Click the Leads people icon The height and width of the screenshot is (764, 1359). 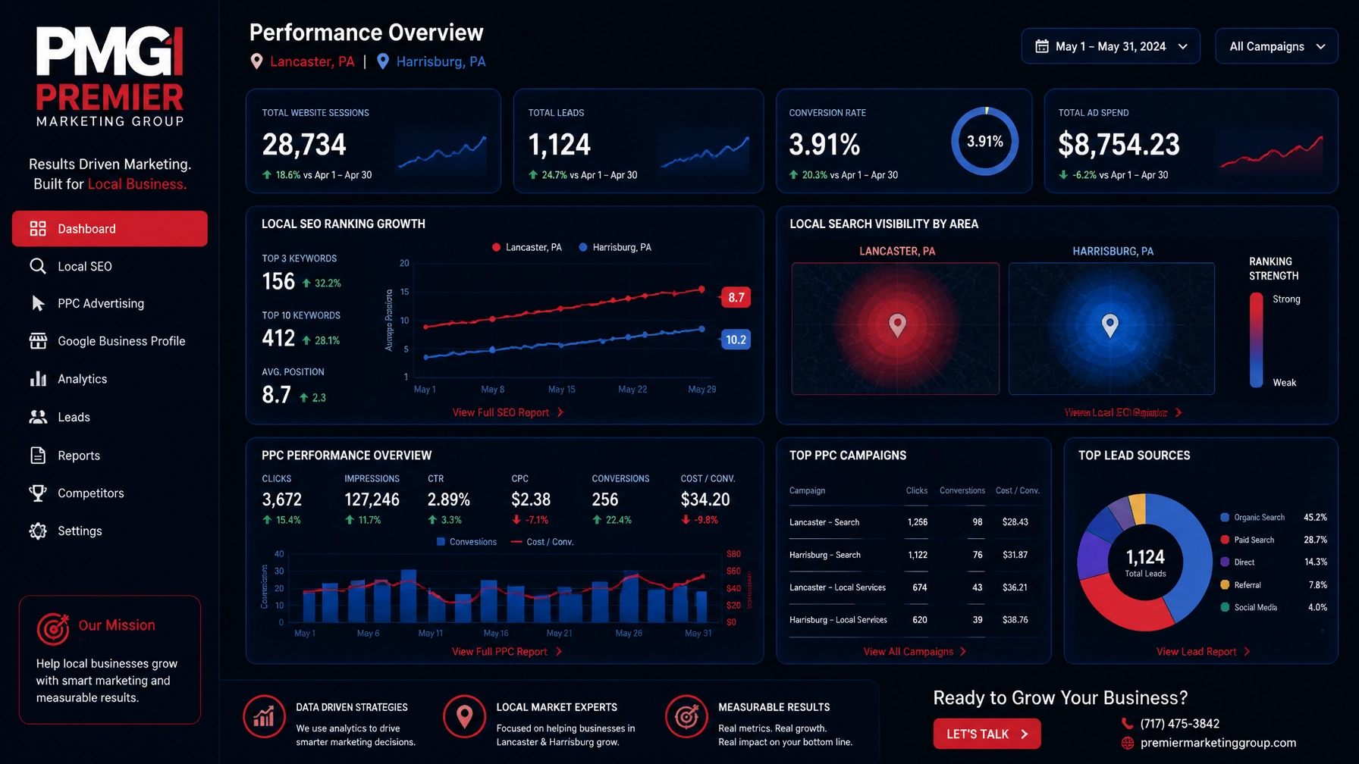(x=38, y=417)
